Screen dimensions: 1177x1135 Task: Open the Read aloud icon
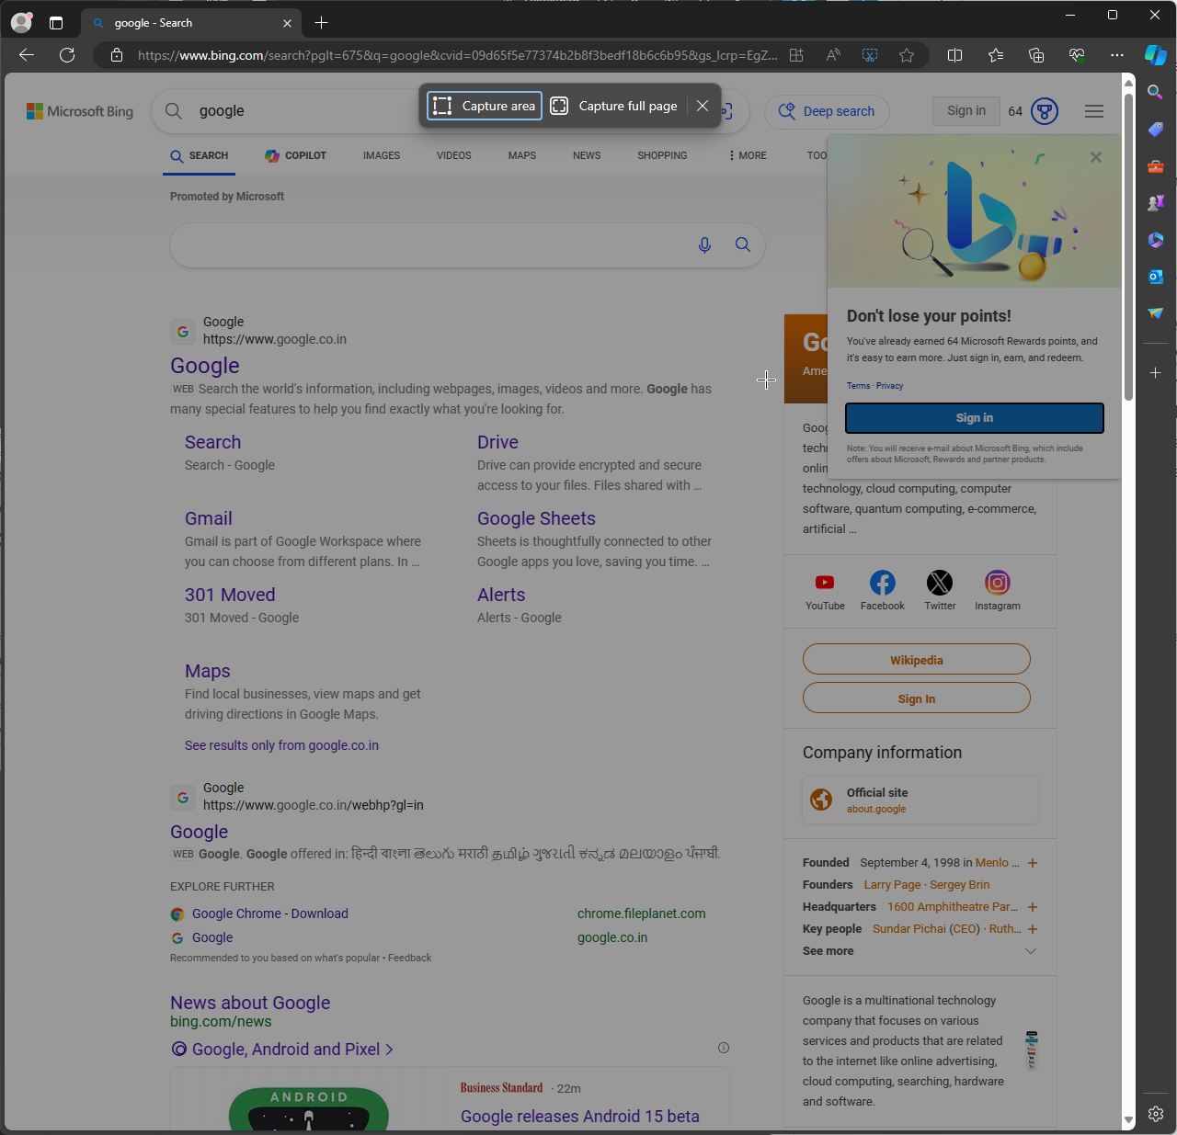coord(833,55)
